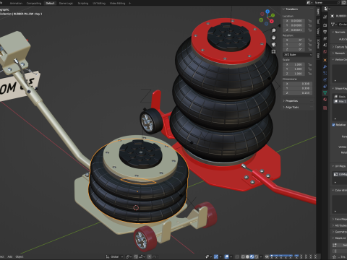
Task: Open the Material properties tab icon
Action: (x=325, y=100)
